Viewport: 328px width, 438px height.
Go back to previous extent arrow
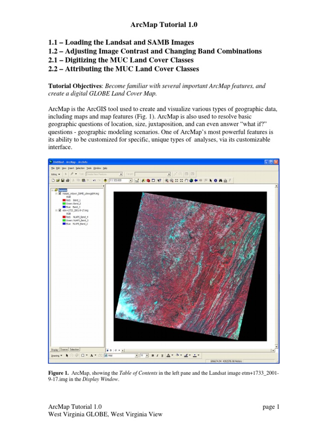(196, 181)
